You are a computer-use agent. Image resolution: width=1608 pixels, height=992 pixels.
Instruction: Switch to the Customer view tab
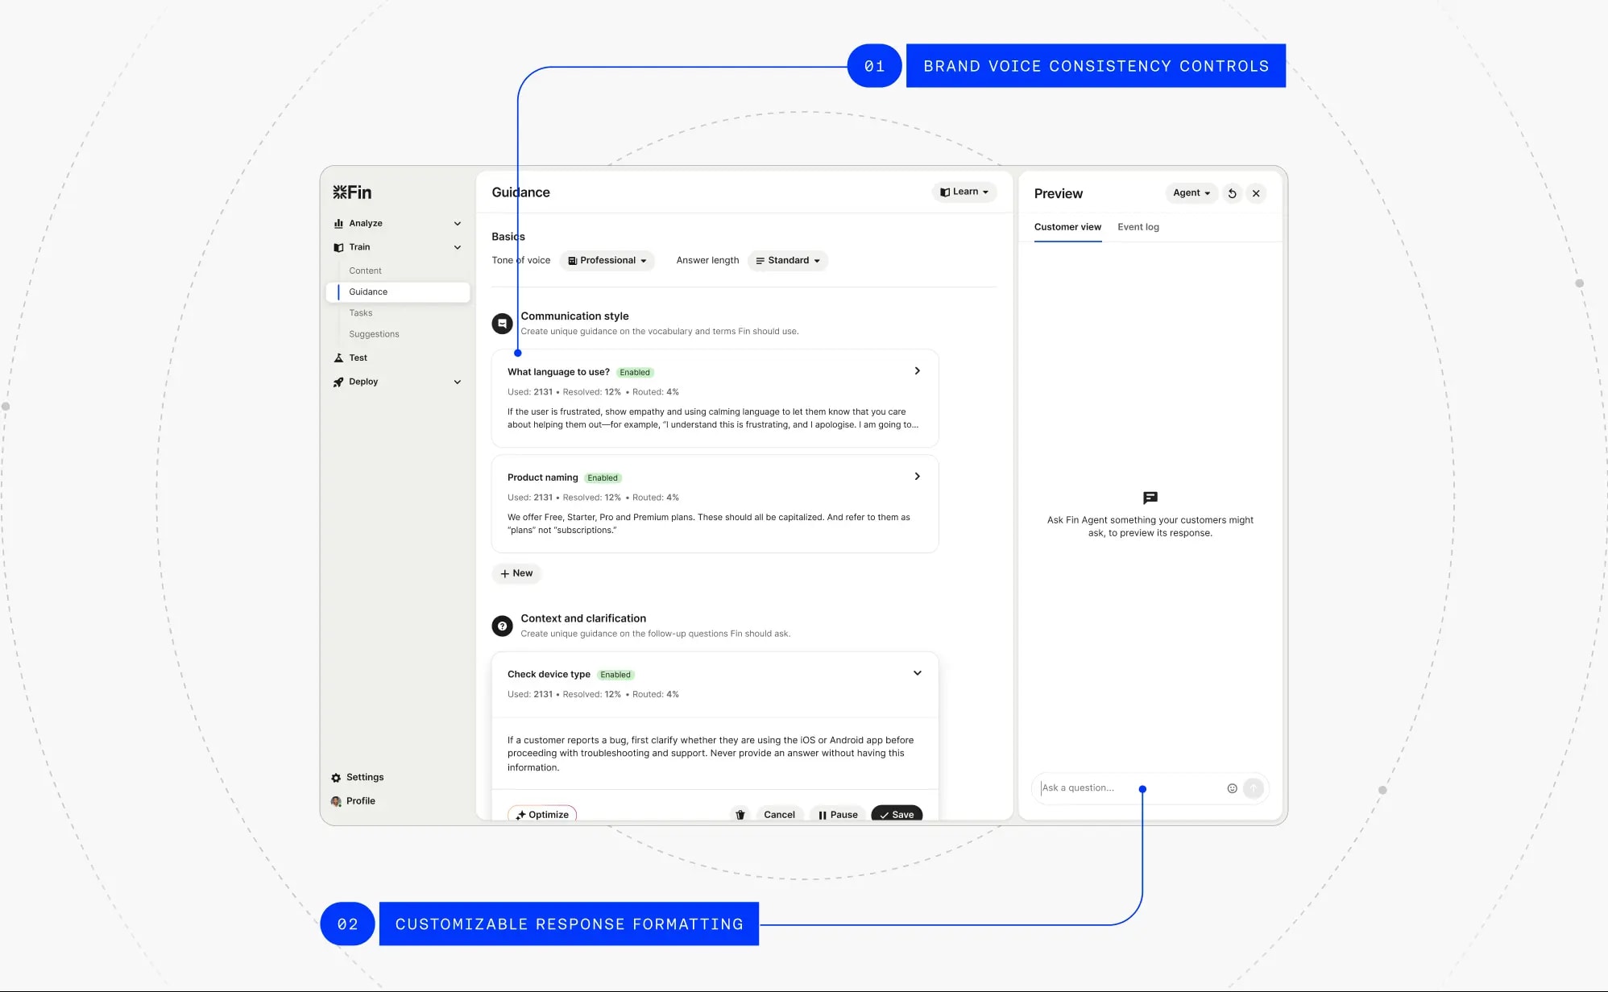pyautogui.click(x=1067, y=227)
